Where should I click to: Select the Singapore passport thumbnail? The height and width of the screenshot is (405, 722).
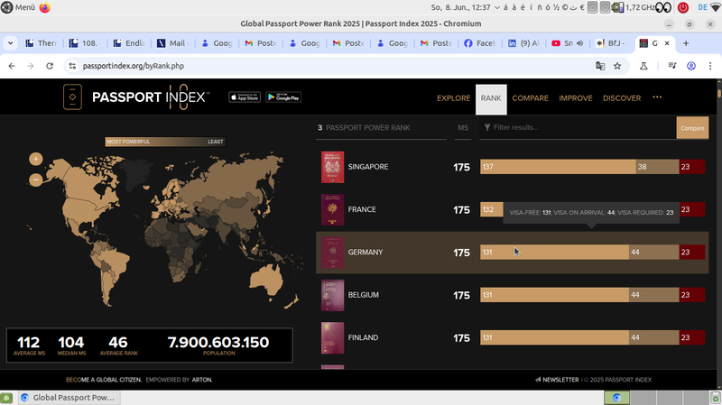click(x=332, y=167)
